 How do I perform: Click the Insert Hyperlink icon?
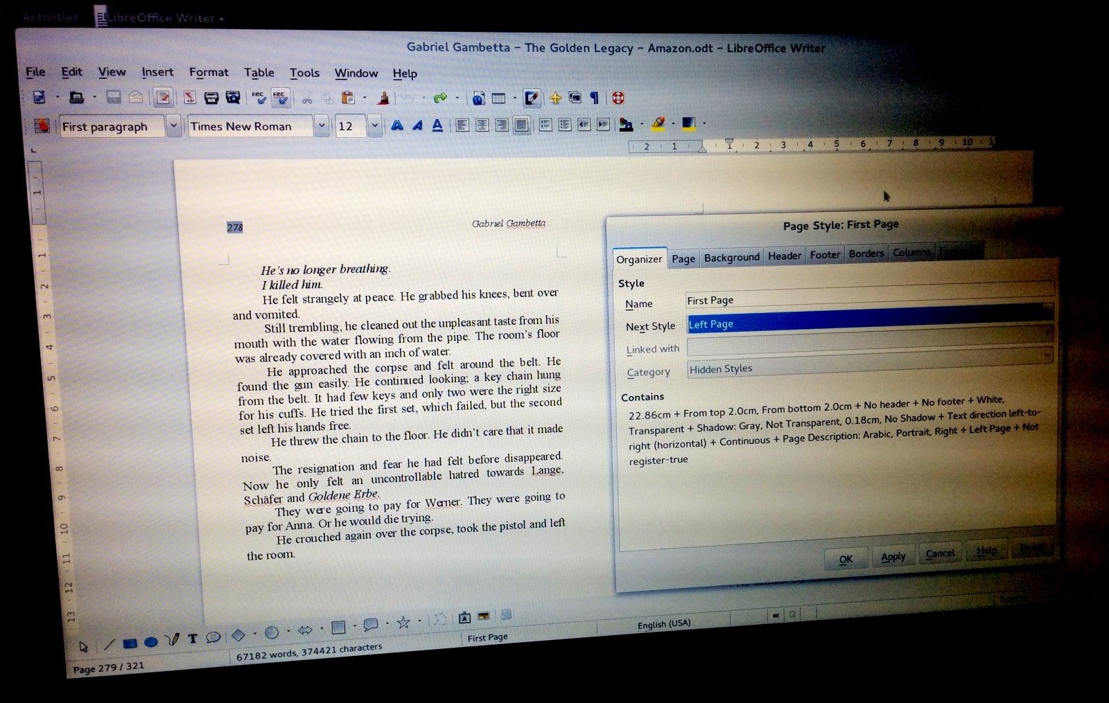[x=478, y=98]
